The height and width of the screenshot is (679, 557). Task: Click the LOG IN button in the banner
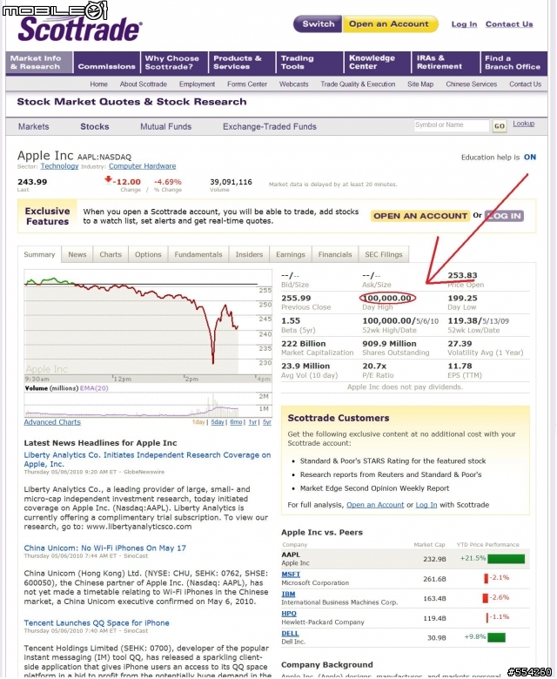pos(504,216)
